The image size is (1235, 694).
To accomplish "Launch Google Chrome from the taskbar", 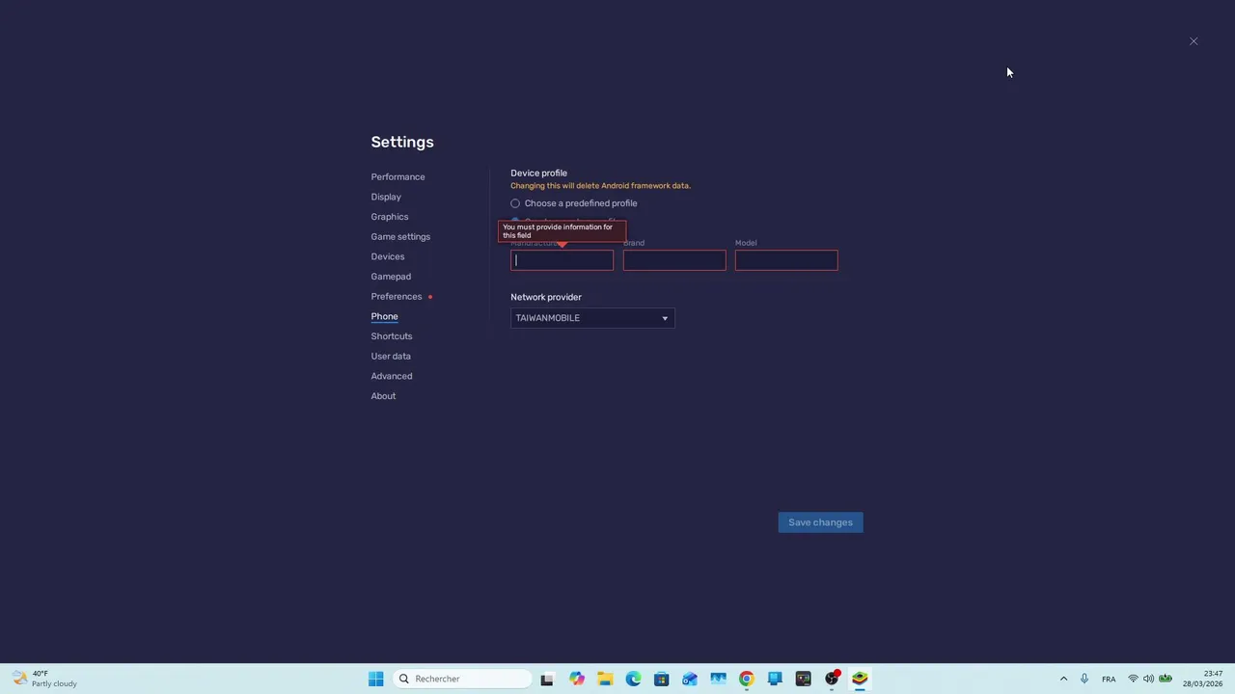I will click(746, 679).
